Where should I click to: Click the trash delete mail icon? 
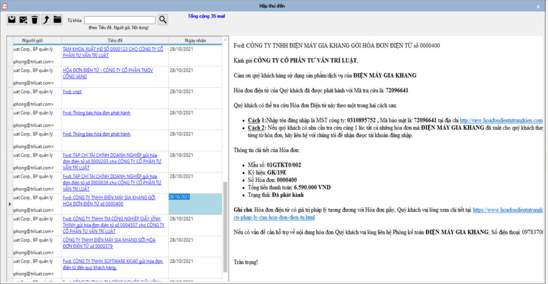(35, 20)
